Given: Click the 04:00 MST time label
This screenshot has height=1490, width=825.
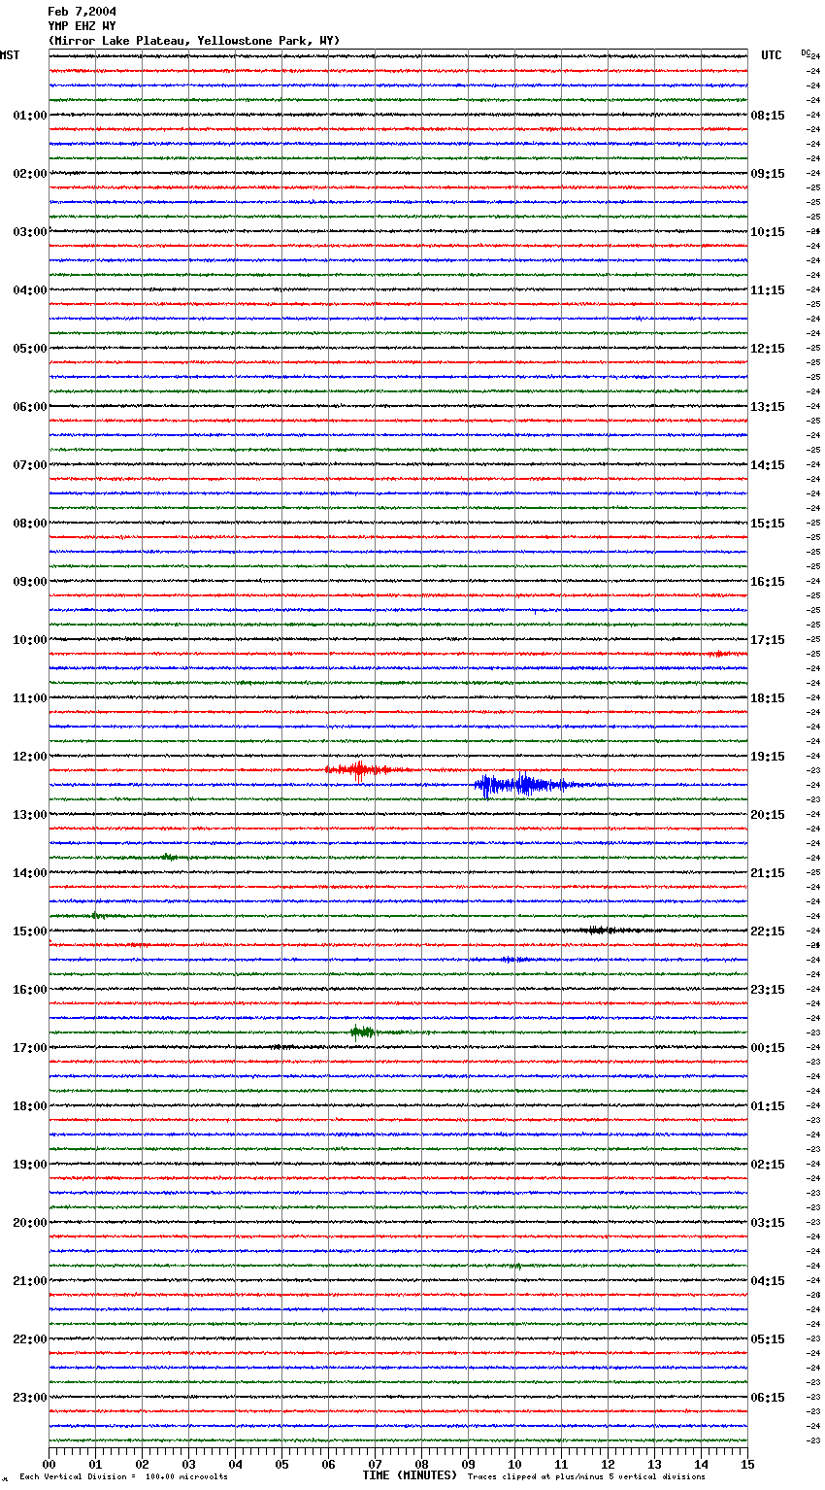Looking at the screenshot, I should click(x=30, y=290).
